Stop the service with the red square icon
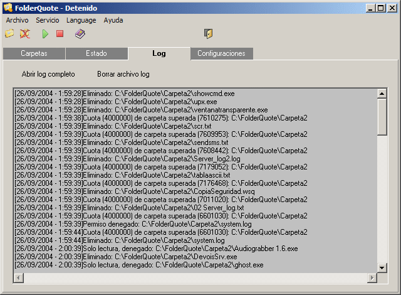401x295 pixels. coord(60,33)
